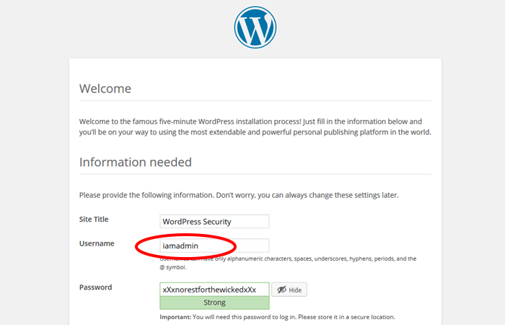
Task: Click the Welcome heading
Action: [105, 89]
